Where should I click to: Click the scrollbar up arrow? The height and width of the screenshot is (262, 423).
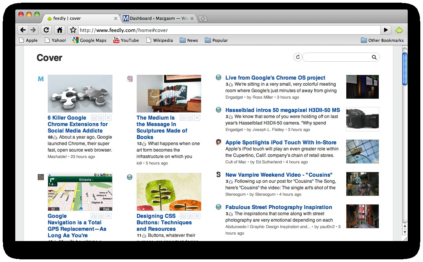pyautogui.click(x=405, y=226)
